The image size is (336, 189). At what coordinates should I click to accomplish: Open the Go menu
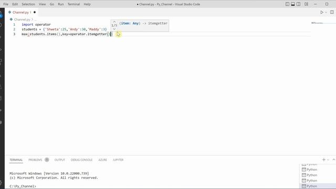click(52, 4)
